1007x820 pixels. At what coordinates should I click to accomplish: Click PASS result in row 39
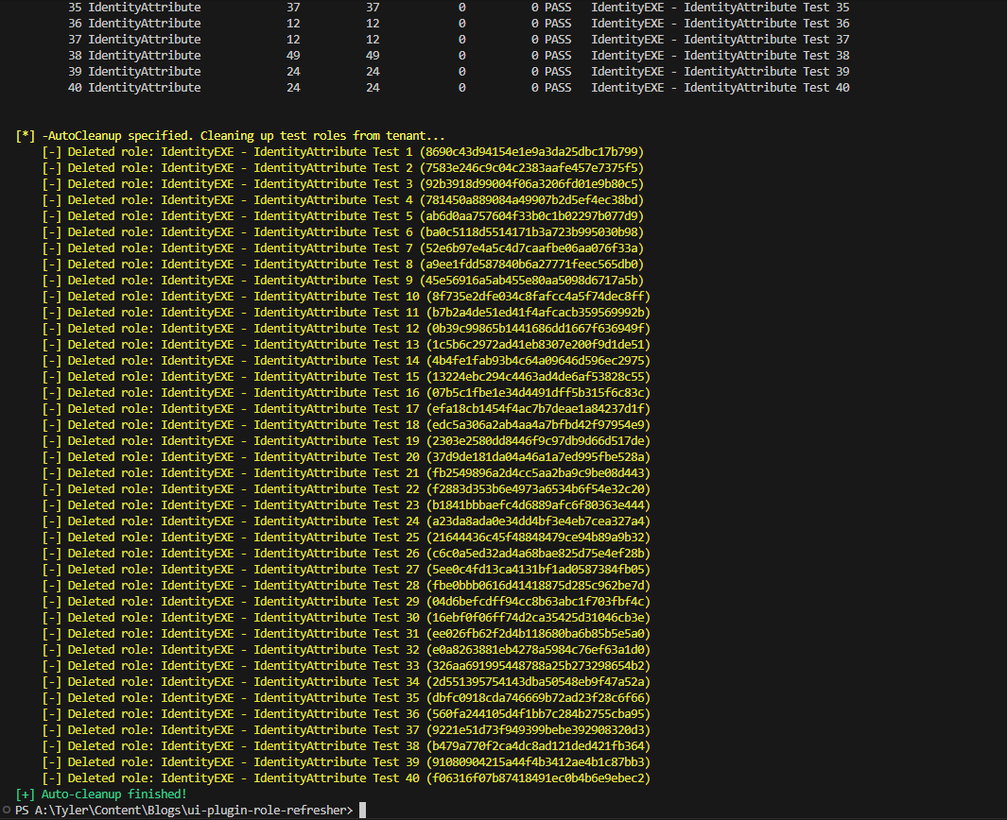558,72
